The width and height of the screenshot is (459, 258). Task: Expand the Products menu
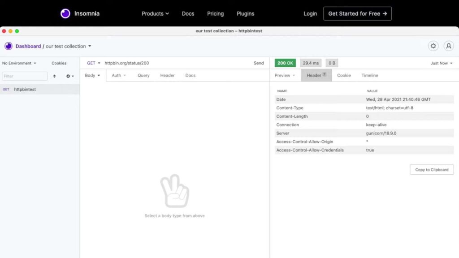155,13
